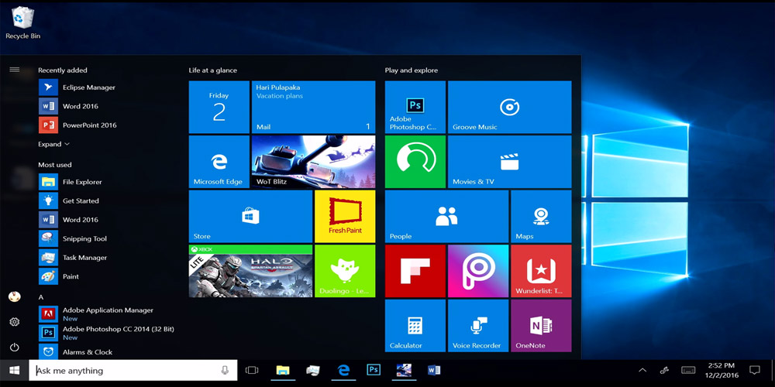Open the Flipboard tile

coord(415,271)
